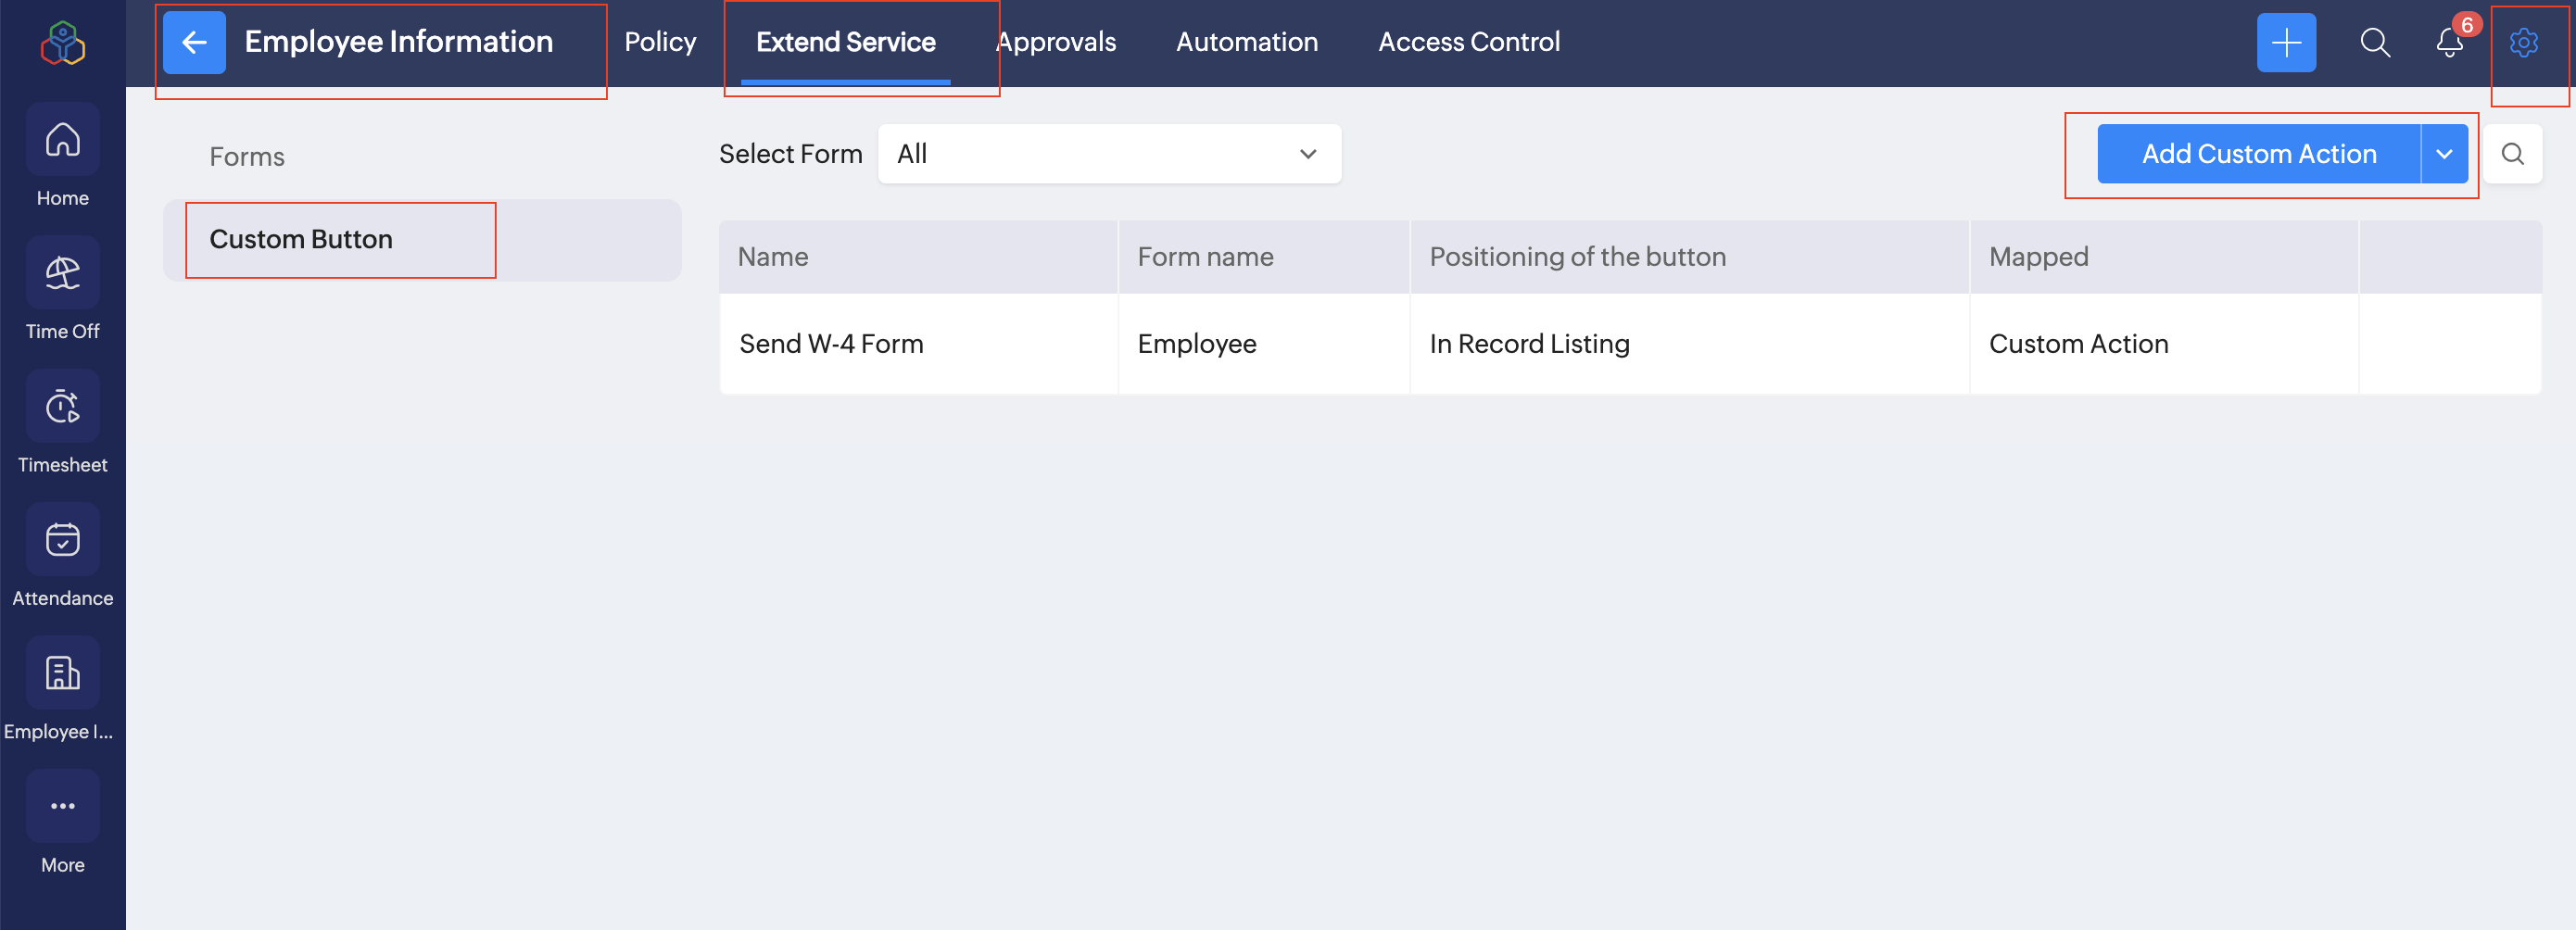Go to Attendance in the sidebar

point(62,540)
